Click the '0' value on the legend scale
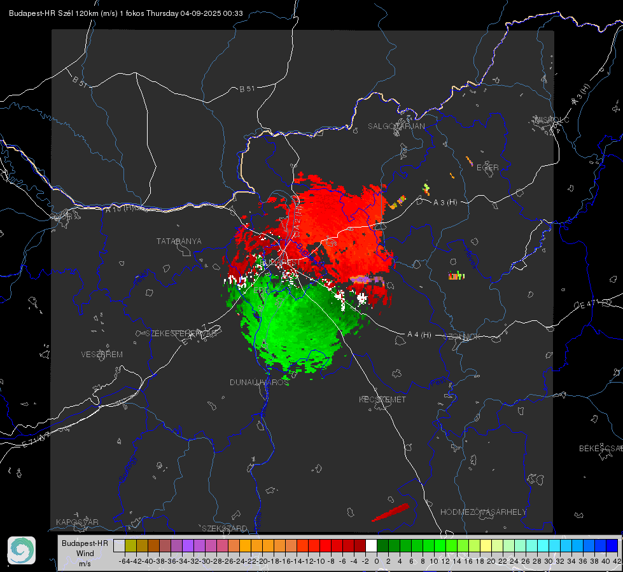The width and height of the screenshot is (623, 572). [377, 561]
